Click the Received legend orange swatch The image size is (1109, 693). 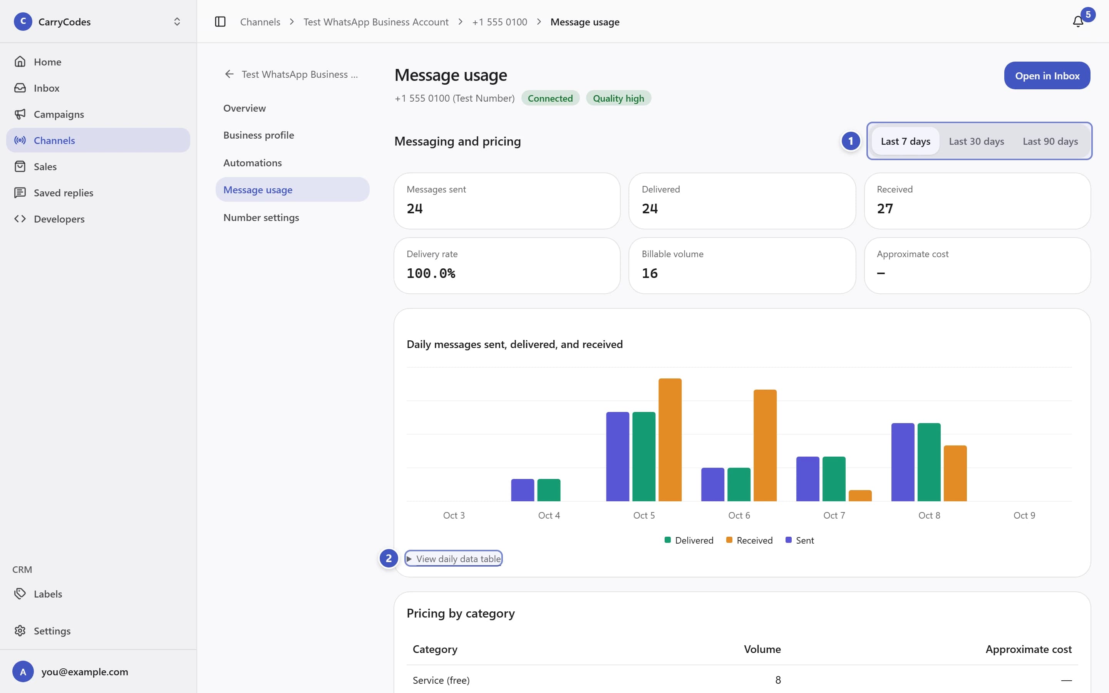coord(729,539)
